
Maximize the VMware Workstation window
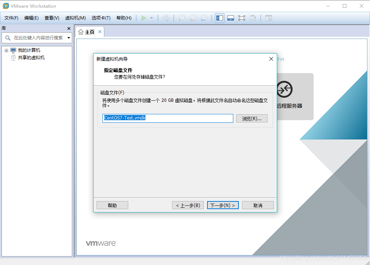345,6
